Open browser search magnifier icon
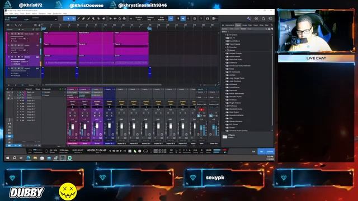This screenshot has width=358, height=201. click(272, 25)
